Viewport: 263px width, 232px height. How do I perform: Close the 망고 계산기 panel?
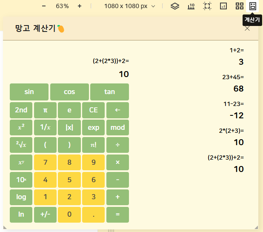(247, 29)
